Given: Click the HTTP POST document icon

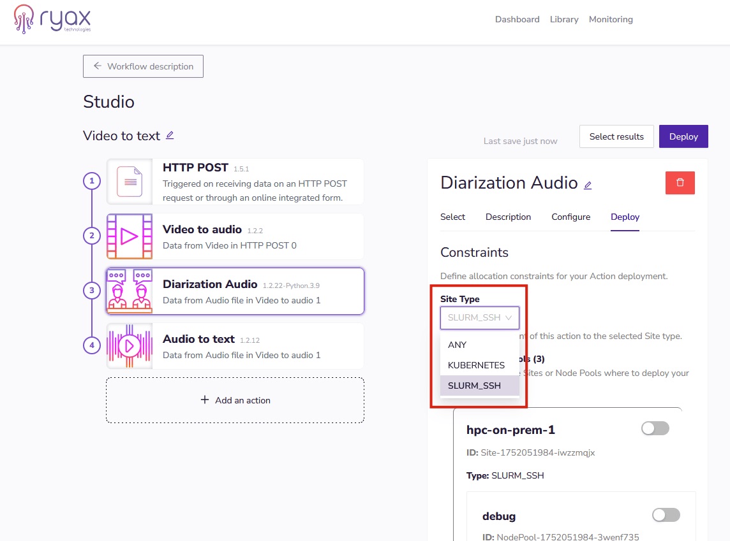Looking at the screenshot, I should click(130, 182).
